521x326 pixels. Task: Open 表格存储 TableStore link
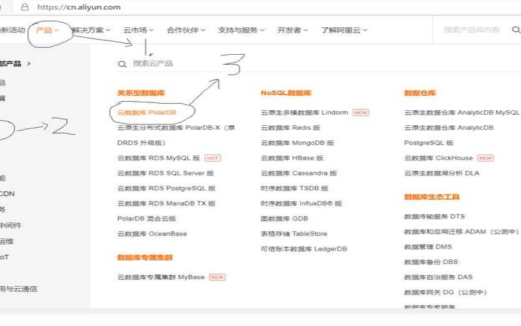pos(294,234)
